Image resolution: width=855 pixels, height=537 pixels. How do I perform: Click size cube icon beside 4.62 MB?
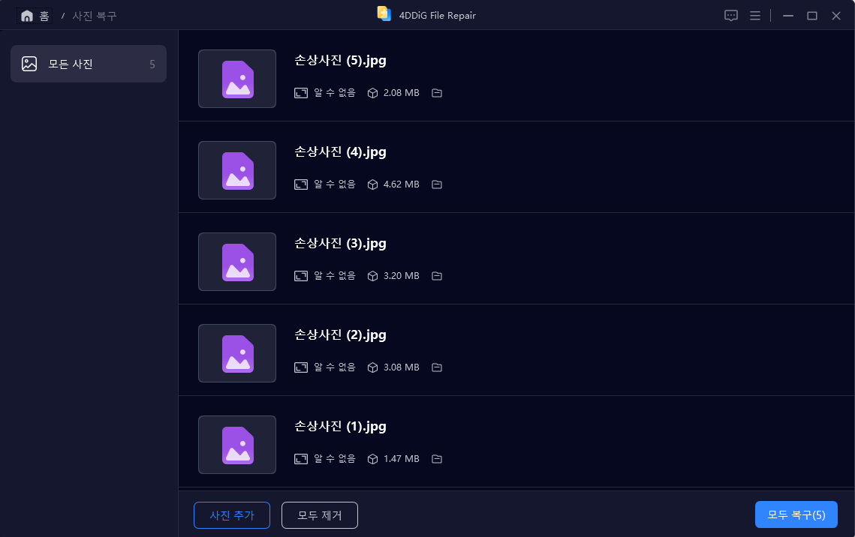click(x=373, y=184)
